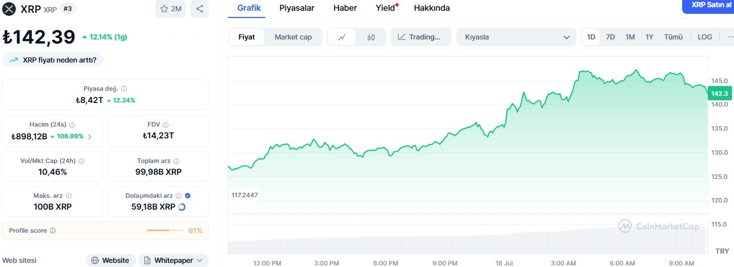Open the Kıyasla compare dropdown

pyautogui.click(x=516, y=37)
